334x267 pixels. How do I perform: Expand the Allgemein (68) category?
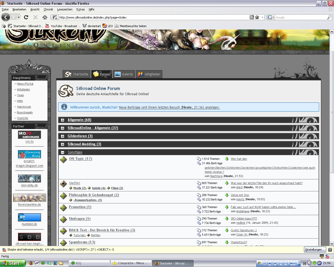point(63,120)
